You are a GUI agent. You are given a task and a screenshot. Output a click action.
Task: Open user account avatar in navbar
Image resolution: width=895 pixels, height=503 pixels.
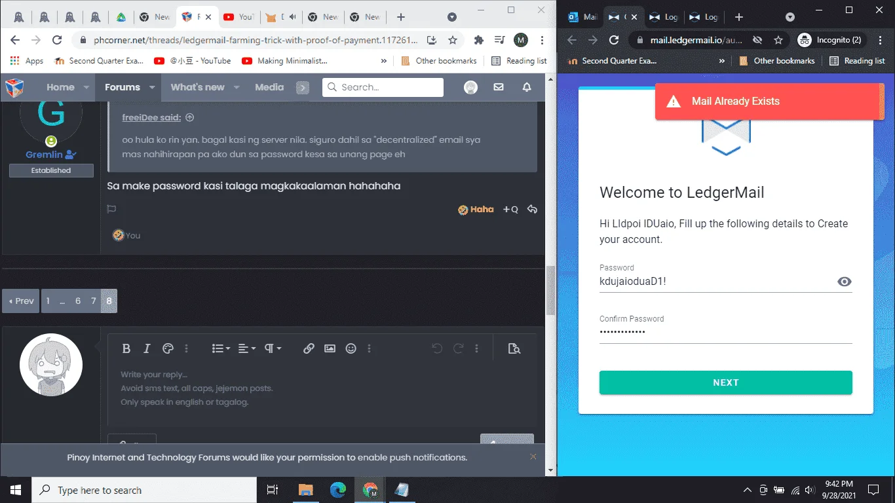[470, 87]
